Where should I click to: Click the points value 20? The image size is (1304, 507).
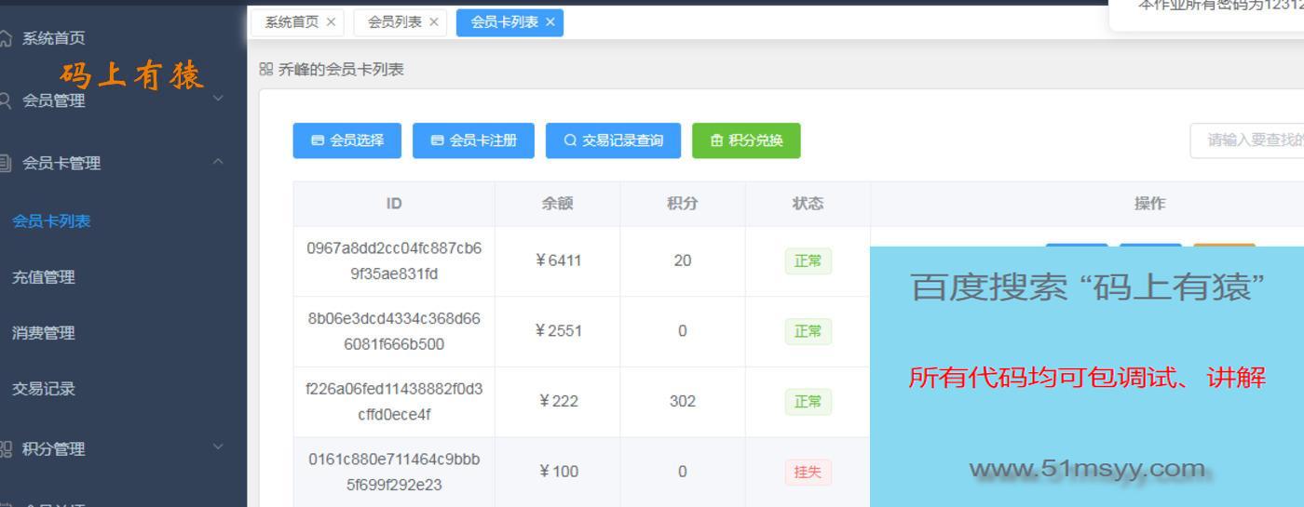coord(683,260)
